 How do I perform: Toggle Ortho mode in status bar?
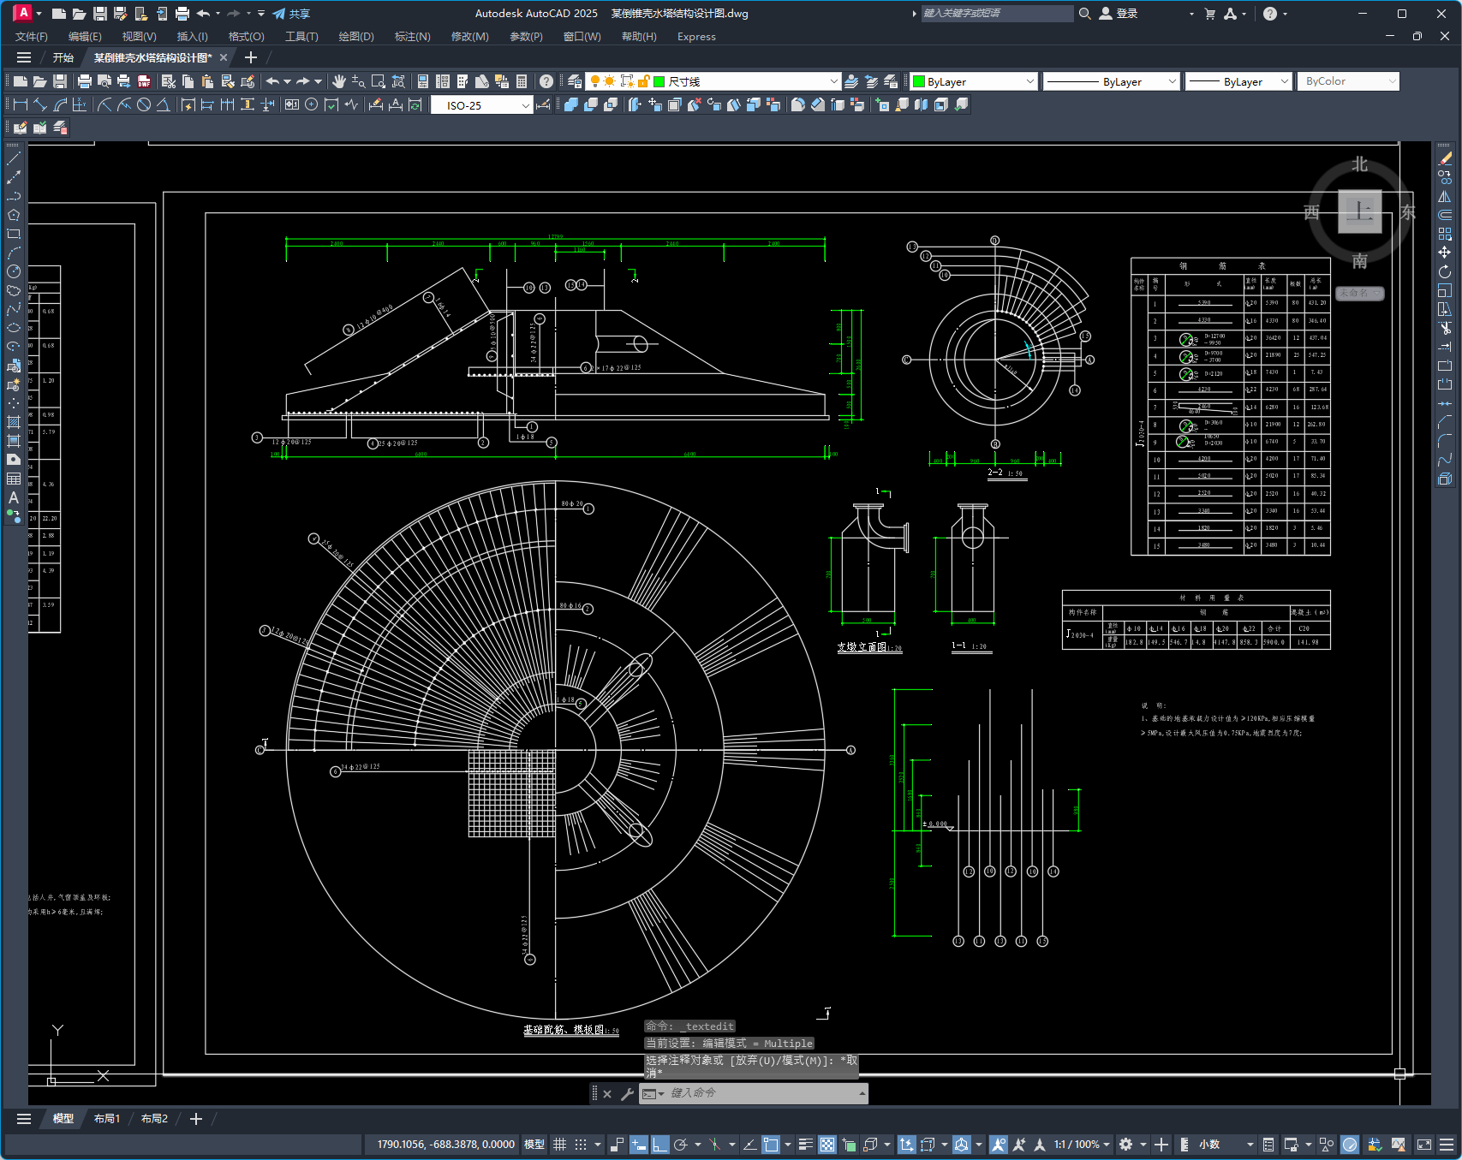pos(659,1145)
